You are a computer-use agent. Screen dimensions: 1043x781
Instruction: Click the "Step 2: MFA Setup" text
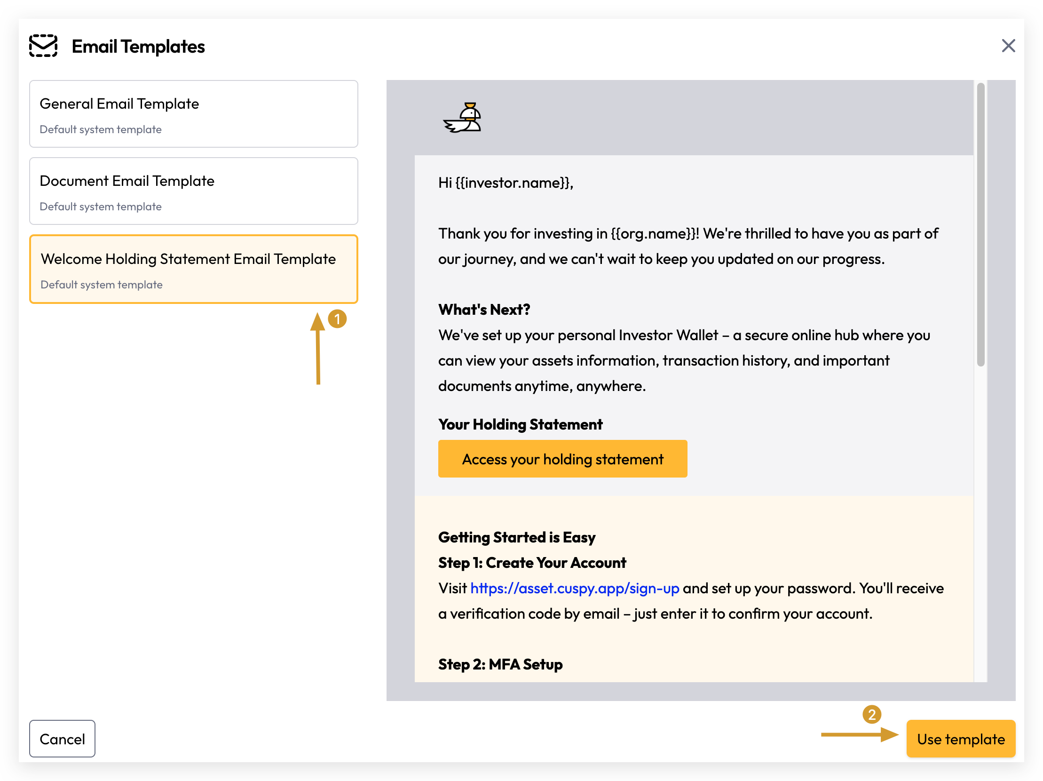point(500,664)
